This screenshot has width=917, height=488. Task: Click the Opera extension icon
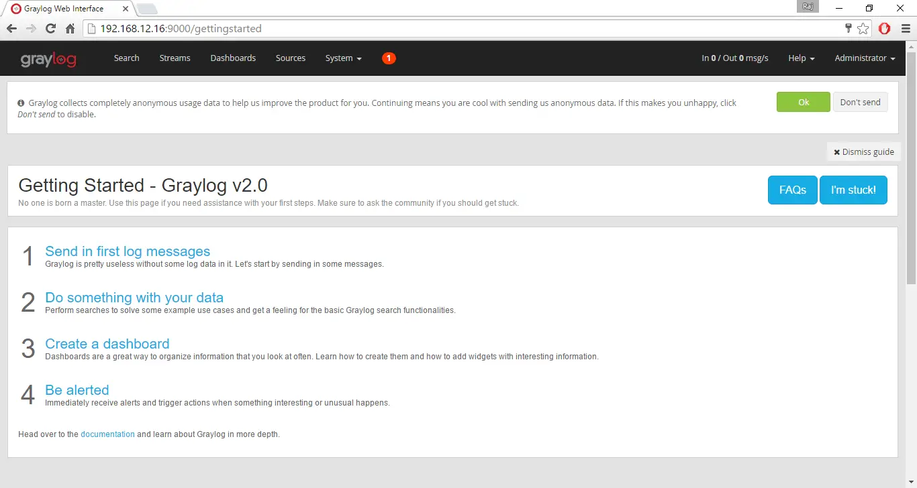click(x=885, y=29)
